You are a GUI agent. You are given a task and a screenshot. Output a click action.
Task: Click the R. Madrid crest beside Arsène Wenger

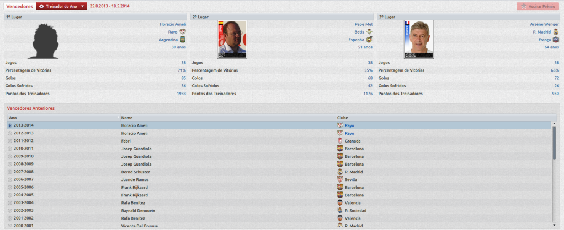pyautogui.click(x=556, y=32)
